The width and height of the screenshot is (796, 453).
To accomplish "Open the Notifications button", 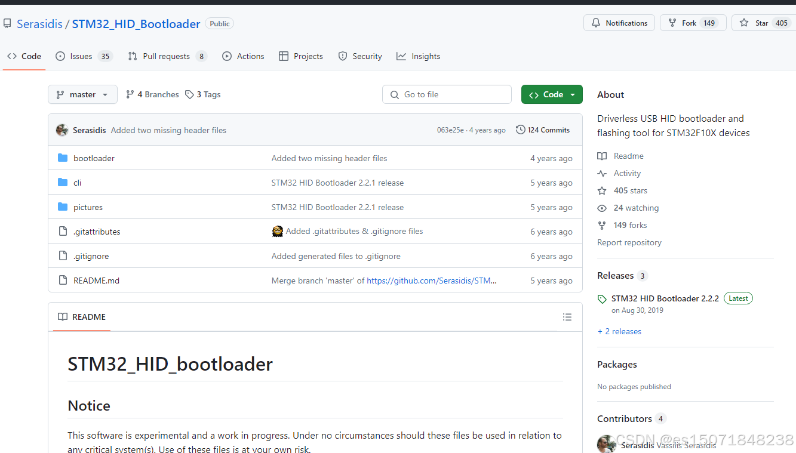I will click(x=619, y=23).
